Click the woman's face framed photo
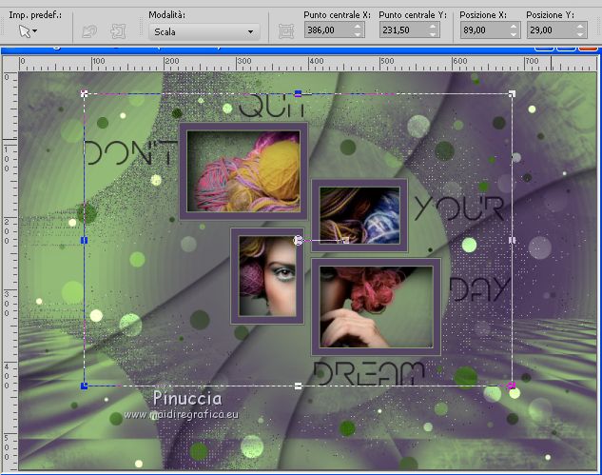The height and width of the screenshot is (475, 602). pyautogui.click(x=267, y=276)
